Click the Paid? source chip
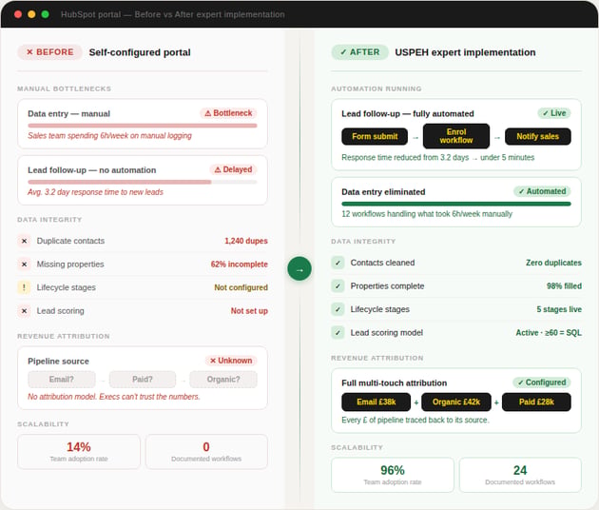This screenshot has width=599, height=510. 143,380
